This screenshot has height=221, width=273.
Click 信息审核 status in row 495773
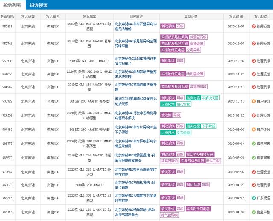tap(264, 144)
